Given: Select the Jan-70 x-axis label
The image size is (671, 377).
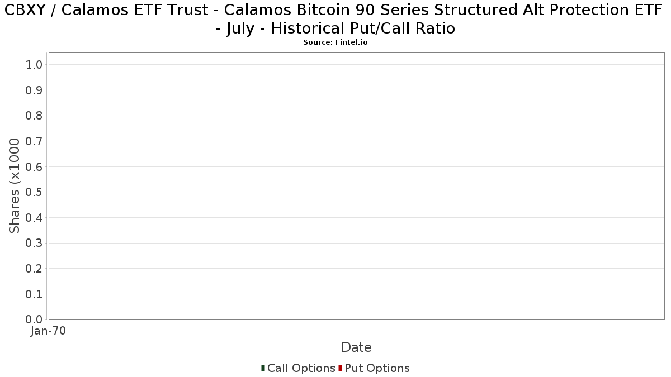Looking at the screenshot, I should pyautogui.click(x=49, y=331).
